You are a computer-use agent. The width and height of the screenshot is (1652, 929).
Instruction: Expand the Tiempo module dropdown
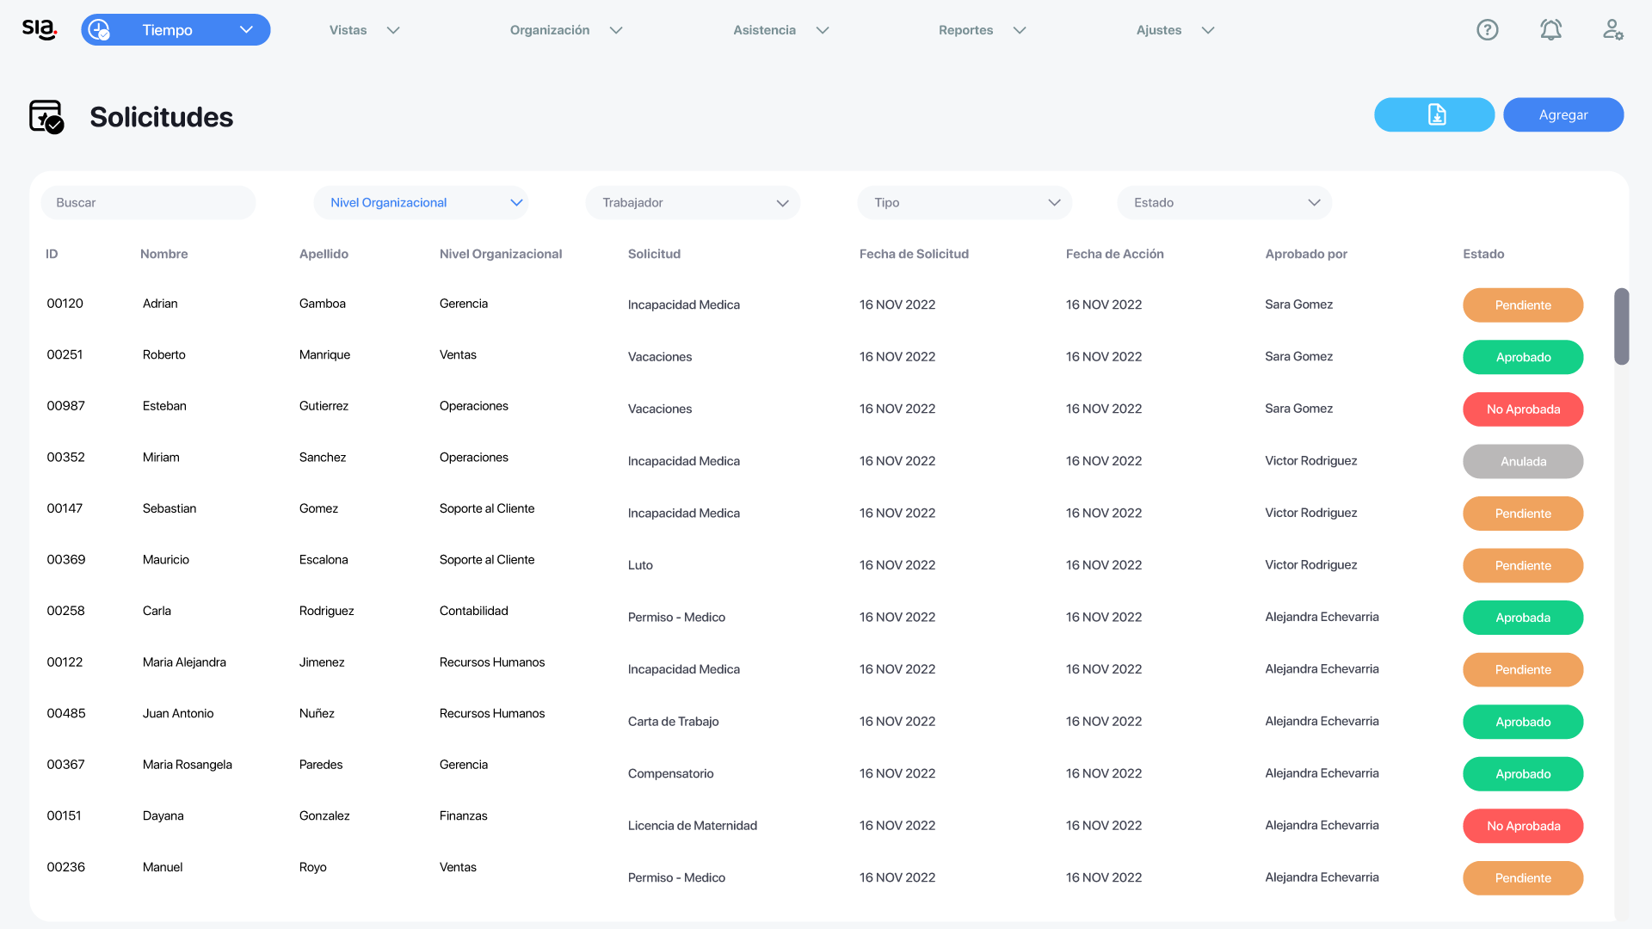click(x=246, y=30)
